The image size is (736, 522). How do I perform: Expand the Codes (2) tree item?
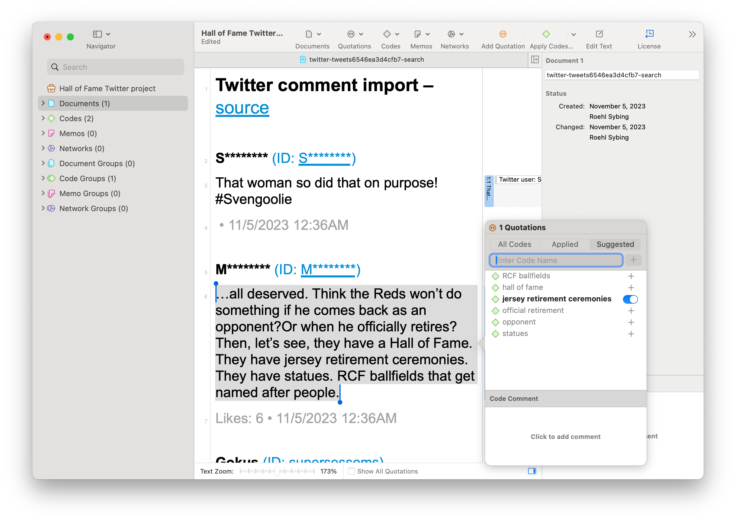(43, 118)
